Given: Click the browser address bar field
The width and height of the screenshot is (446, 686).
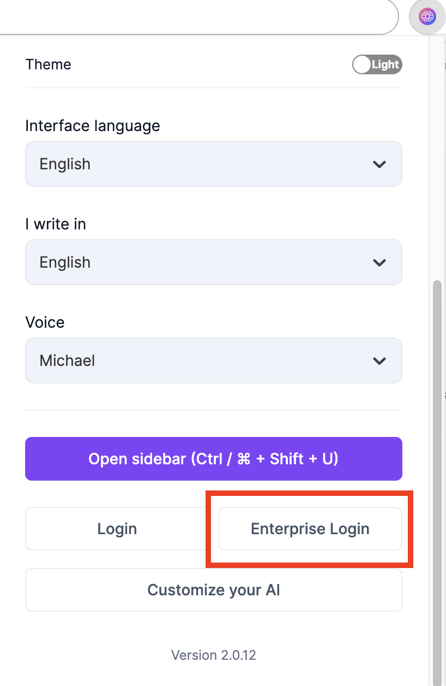Looking at the screenshot, I should point(196,16).
